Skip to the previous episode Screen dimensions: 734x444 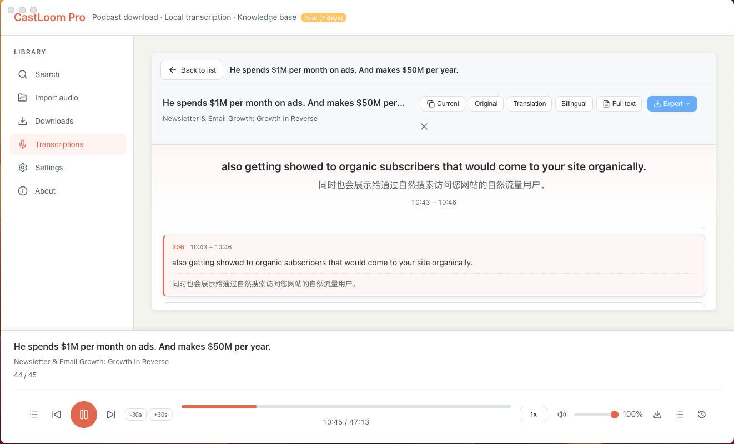click(57, 415)
